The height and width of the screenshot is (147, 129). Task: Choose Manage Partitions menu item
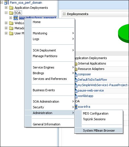(50, 56)
